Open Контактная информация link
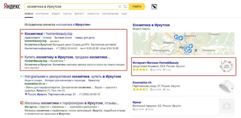 point(39,49)
